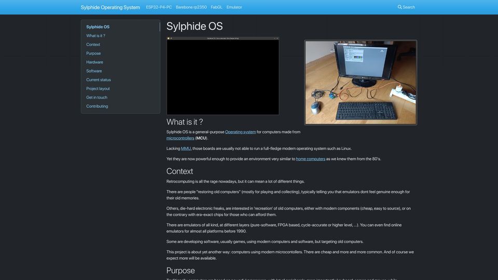The image size is (498, 280).
Task: Follow the Operating system hyperlink
Action: tap(240, 132)
